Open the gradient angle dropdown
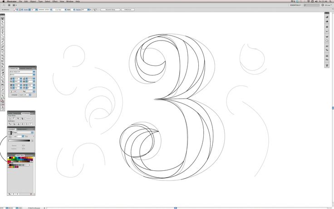The image size is (334, 209). click(23, 136)
